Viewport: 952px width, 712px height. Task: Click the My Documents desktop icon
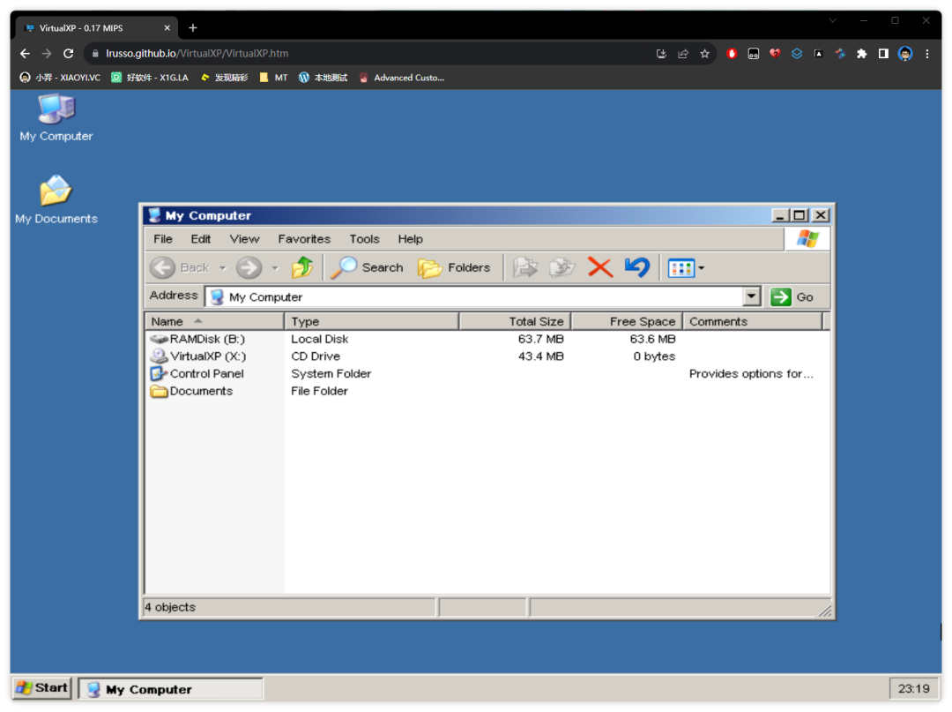pos(56,199)
